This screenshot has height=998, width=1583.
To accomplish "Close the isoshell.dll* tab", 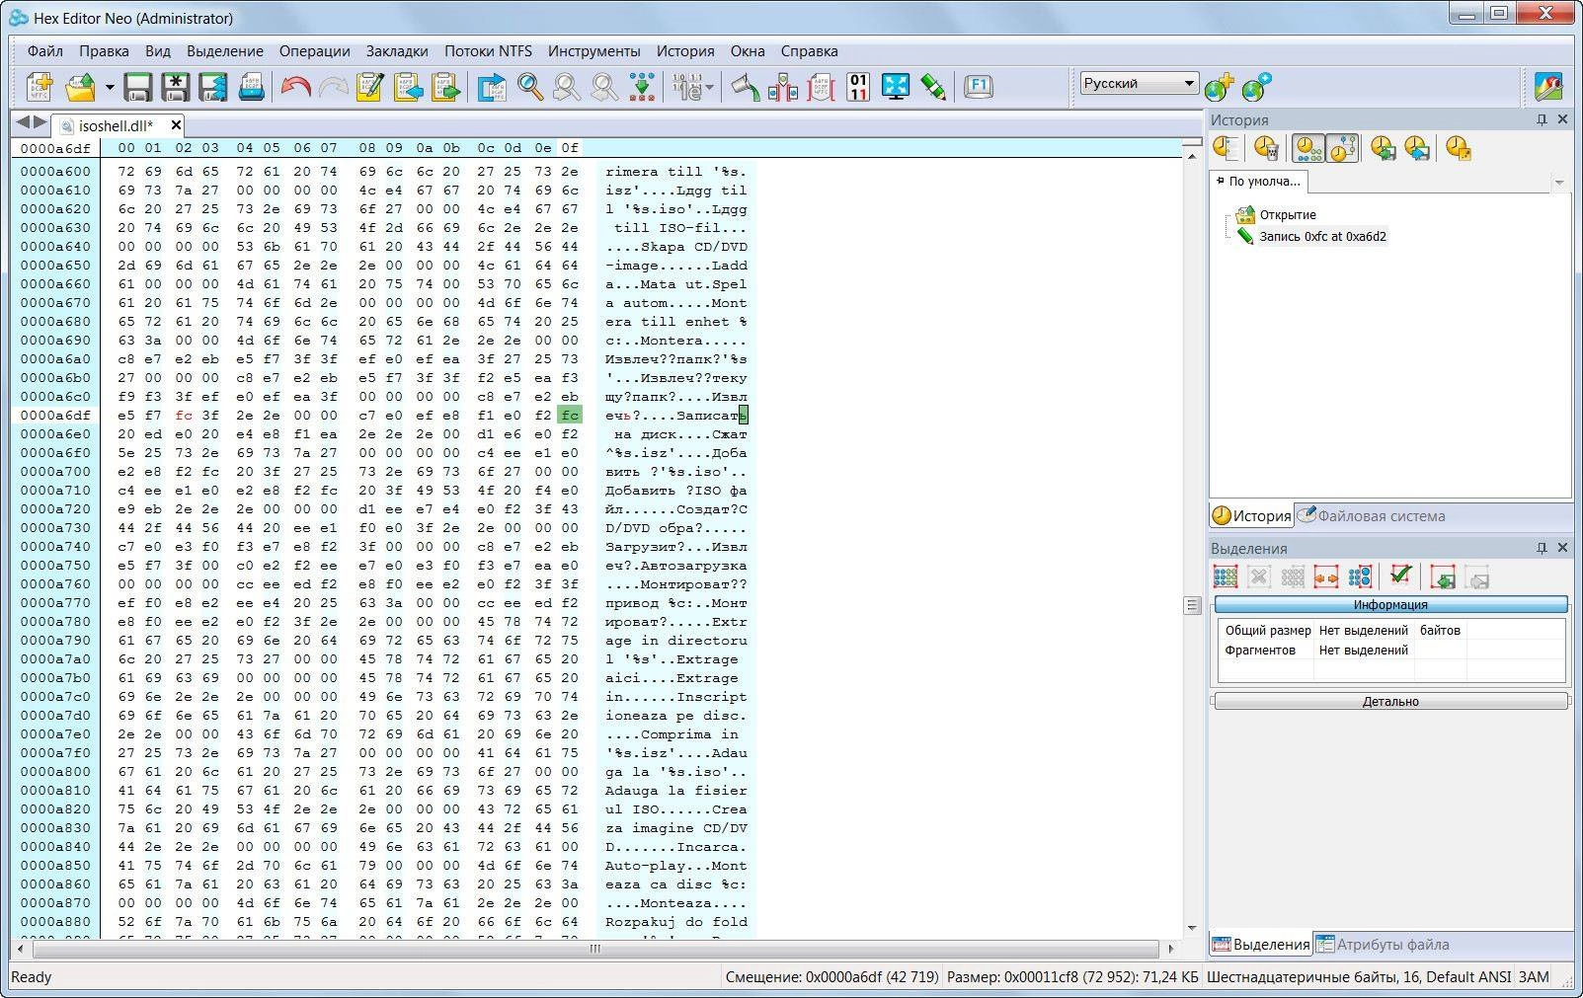I will (176, 124).
